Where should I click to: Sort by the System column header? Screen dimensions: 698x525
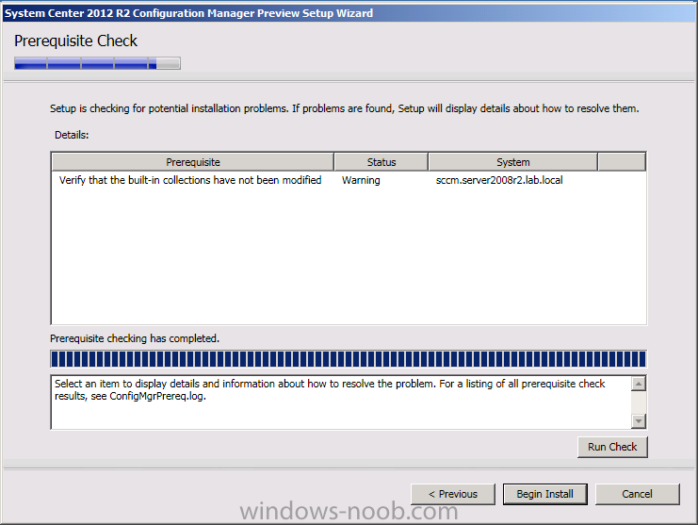512,162
